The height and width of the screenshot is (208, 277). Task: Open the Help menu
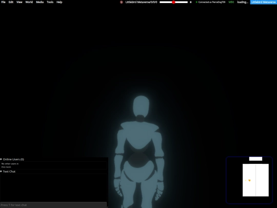60,2
